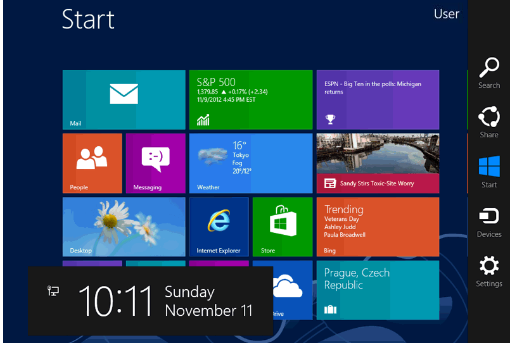Click the suitcase icon on Travel tile
The image size is (510, 343).
330,309
